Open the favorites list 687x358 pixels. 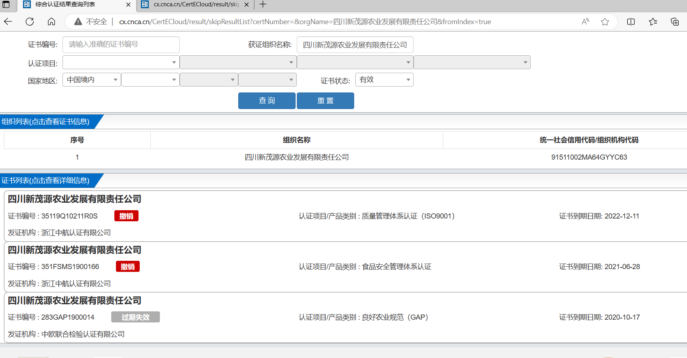[x=653, y=22]
